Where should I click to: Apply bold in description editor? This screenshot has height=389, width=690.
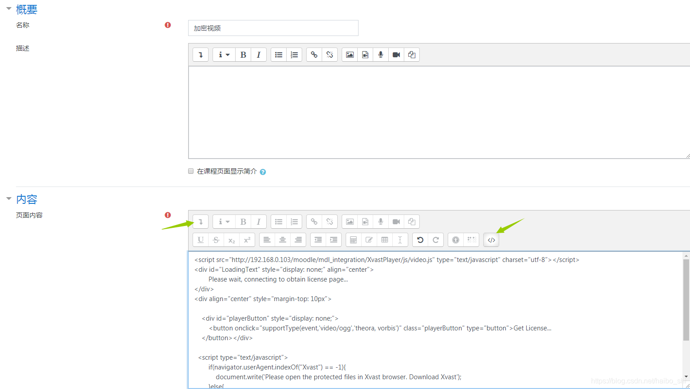click(x=243, y=55)
